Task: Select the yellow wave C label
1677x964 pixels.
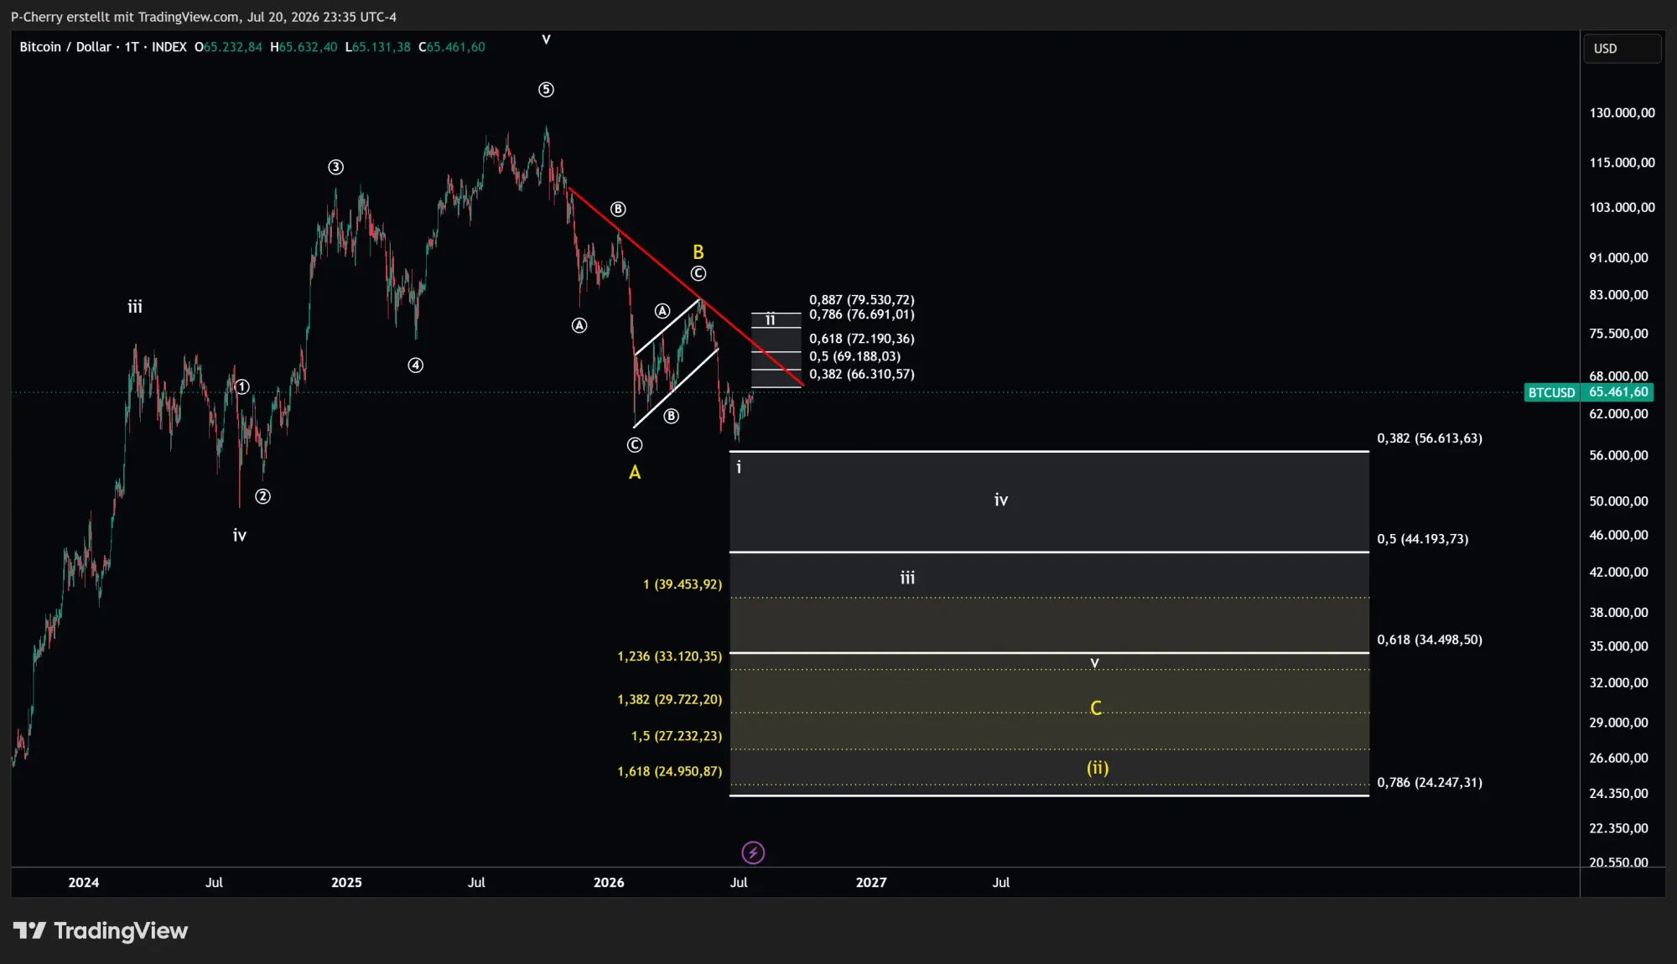Action: 1096,708
